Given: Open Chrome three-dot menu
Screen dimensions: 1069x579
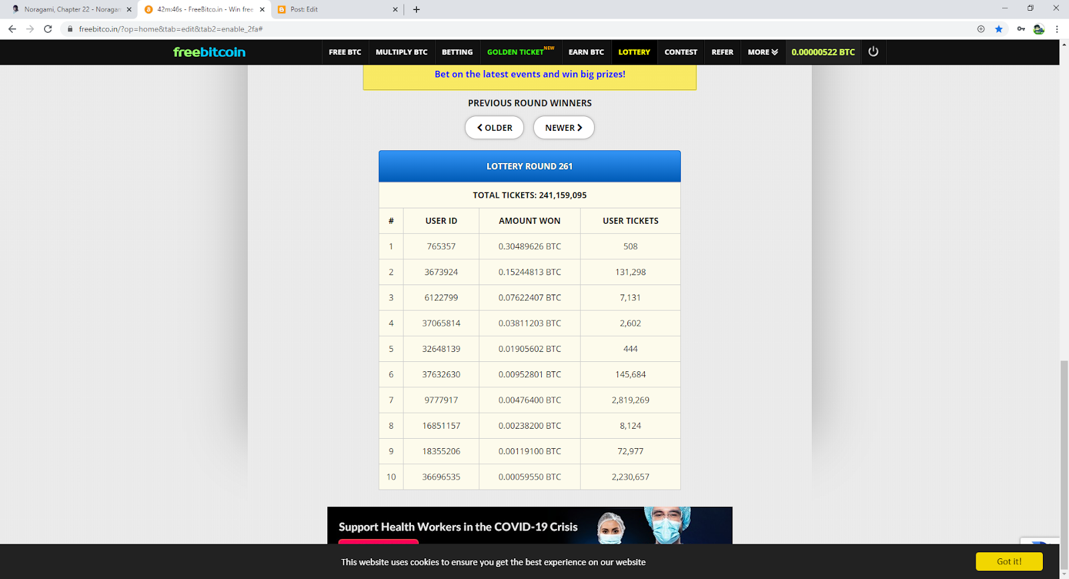Looking at the screenshot, I should pyautogui.click(x=1057, y=29).
